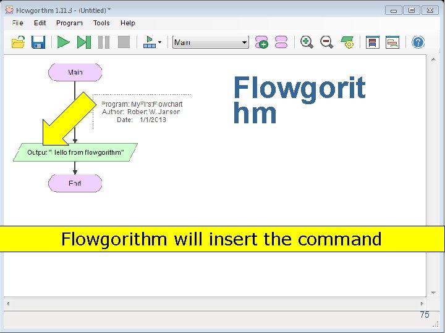
Task: Open the variable watch window icon
Action: tap(372, 42)
